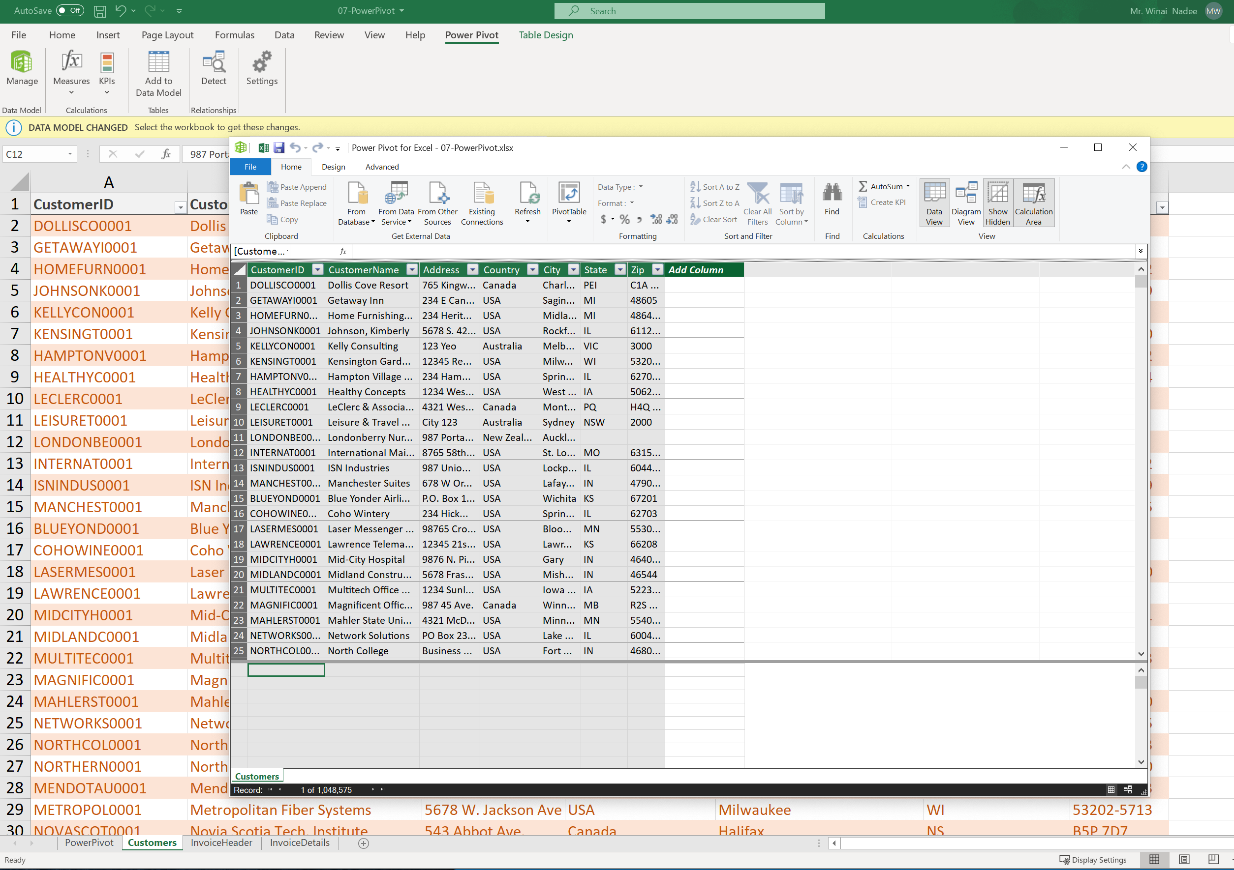Open Data Type dropdown
Screen dimensions: 1234x870
pyautogui.click(x=621, y=187)
